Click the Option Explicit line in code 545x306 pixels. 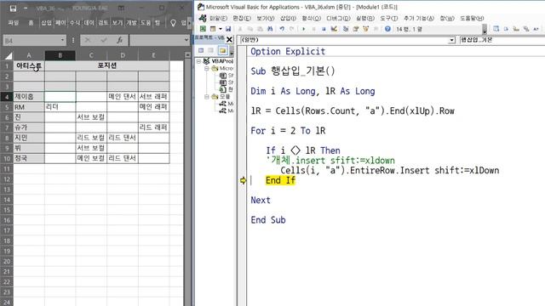pyautogui.click(x=288, y=51)
